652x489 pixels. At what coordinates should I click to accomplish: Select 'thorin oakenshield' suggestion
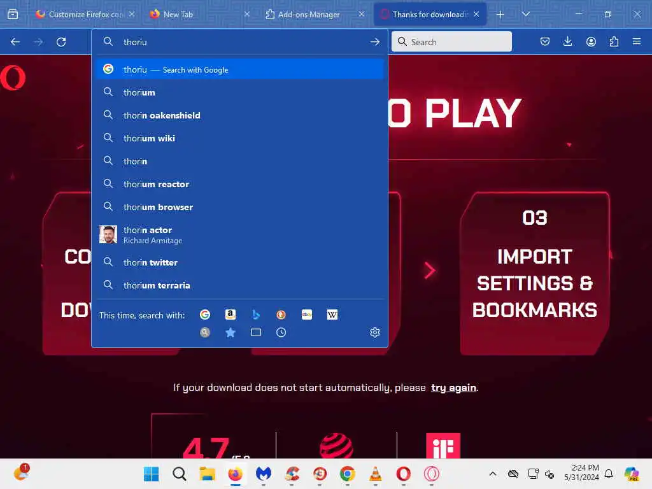pos(239,115)
